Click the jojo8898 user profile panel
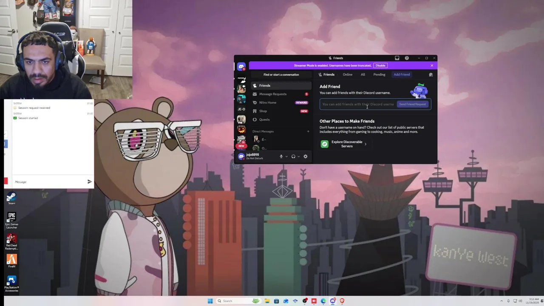The height and width of the screenshot is (306, 544). (x=255, y=156)
